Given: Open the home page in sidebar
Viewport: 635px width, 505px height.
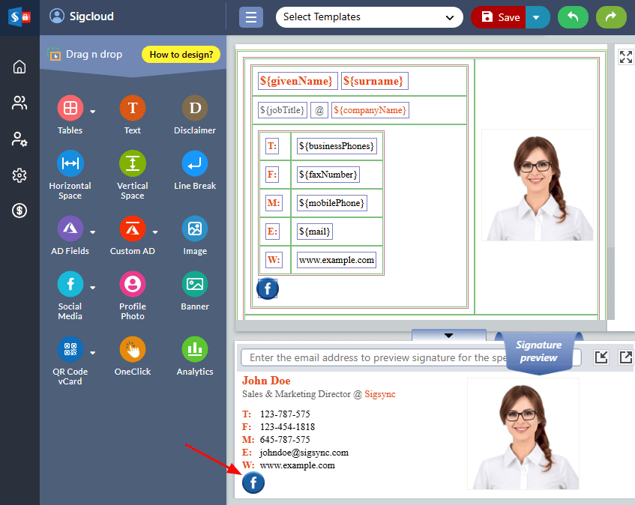Looking at the screenshot, I should (x=19, y=67).
